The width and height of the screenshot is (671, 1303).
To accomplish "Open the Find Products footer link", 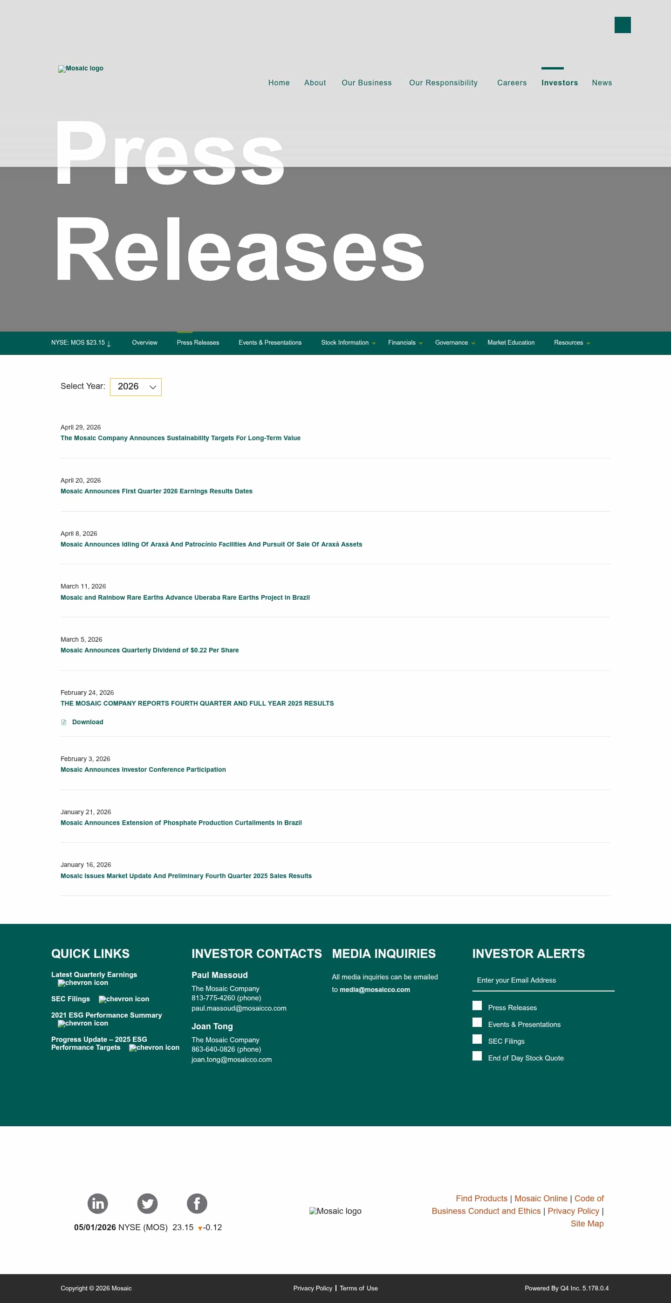I will 481,1198.
